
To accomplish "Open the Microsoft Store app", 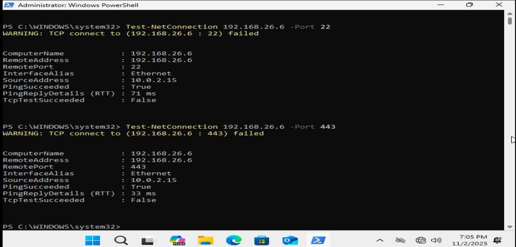I will (x=262, y=240).
